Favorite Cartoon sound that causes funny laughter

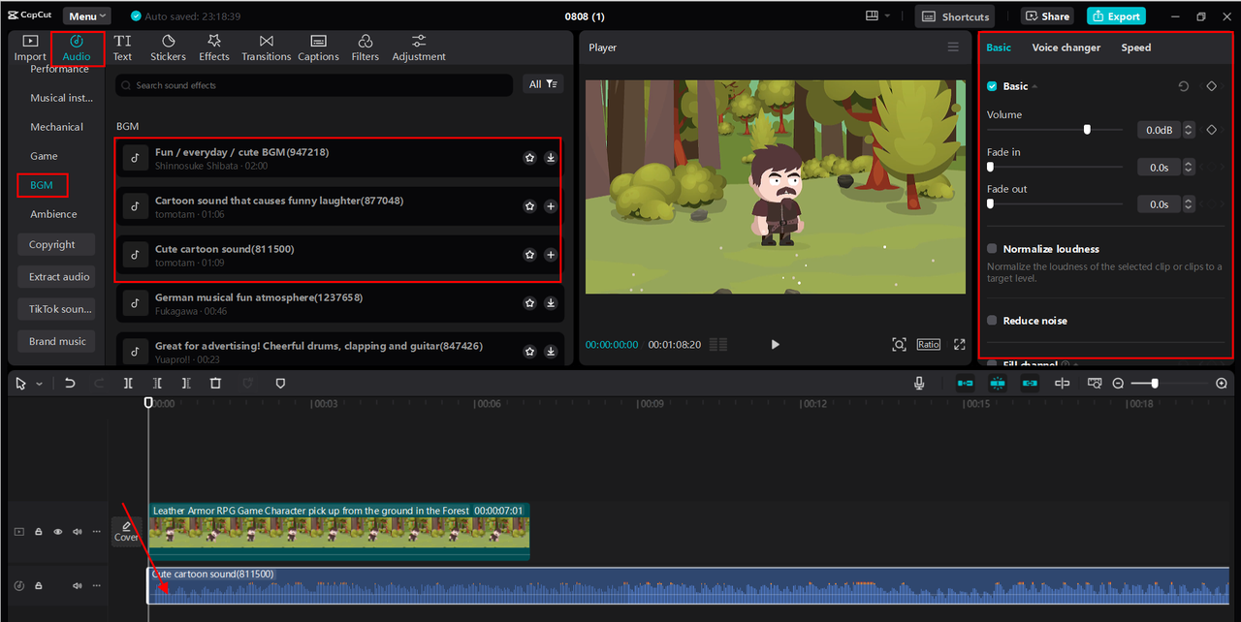pos(529,206)
